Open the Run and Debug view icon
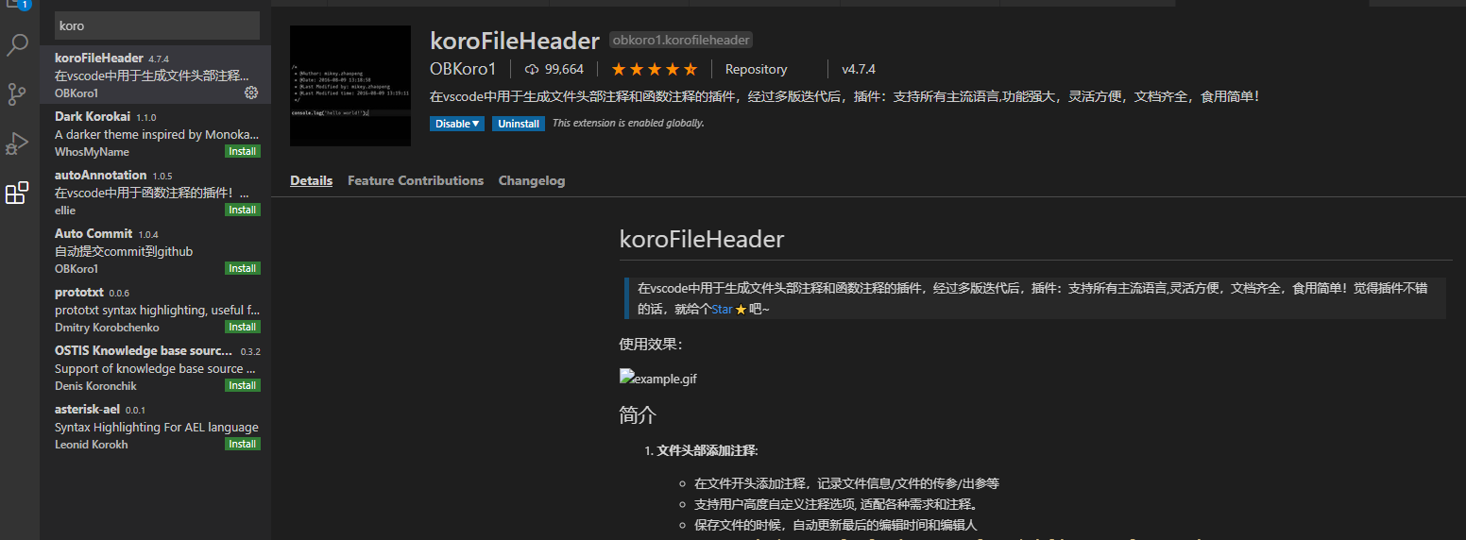Viewport: 1466px width, 540px height. click(18, 143)
